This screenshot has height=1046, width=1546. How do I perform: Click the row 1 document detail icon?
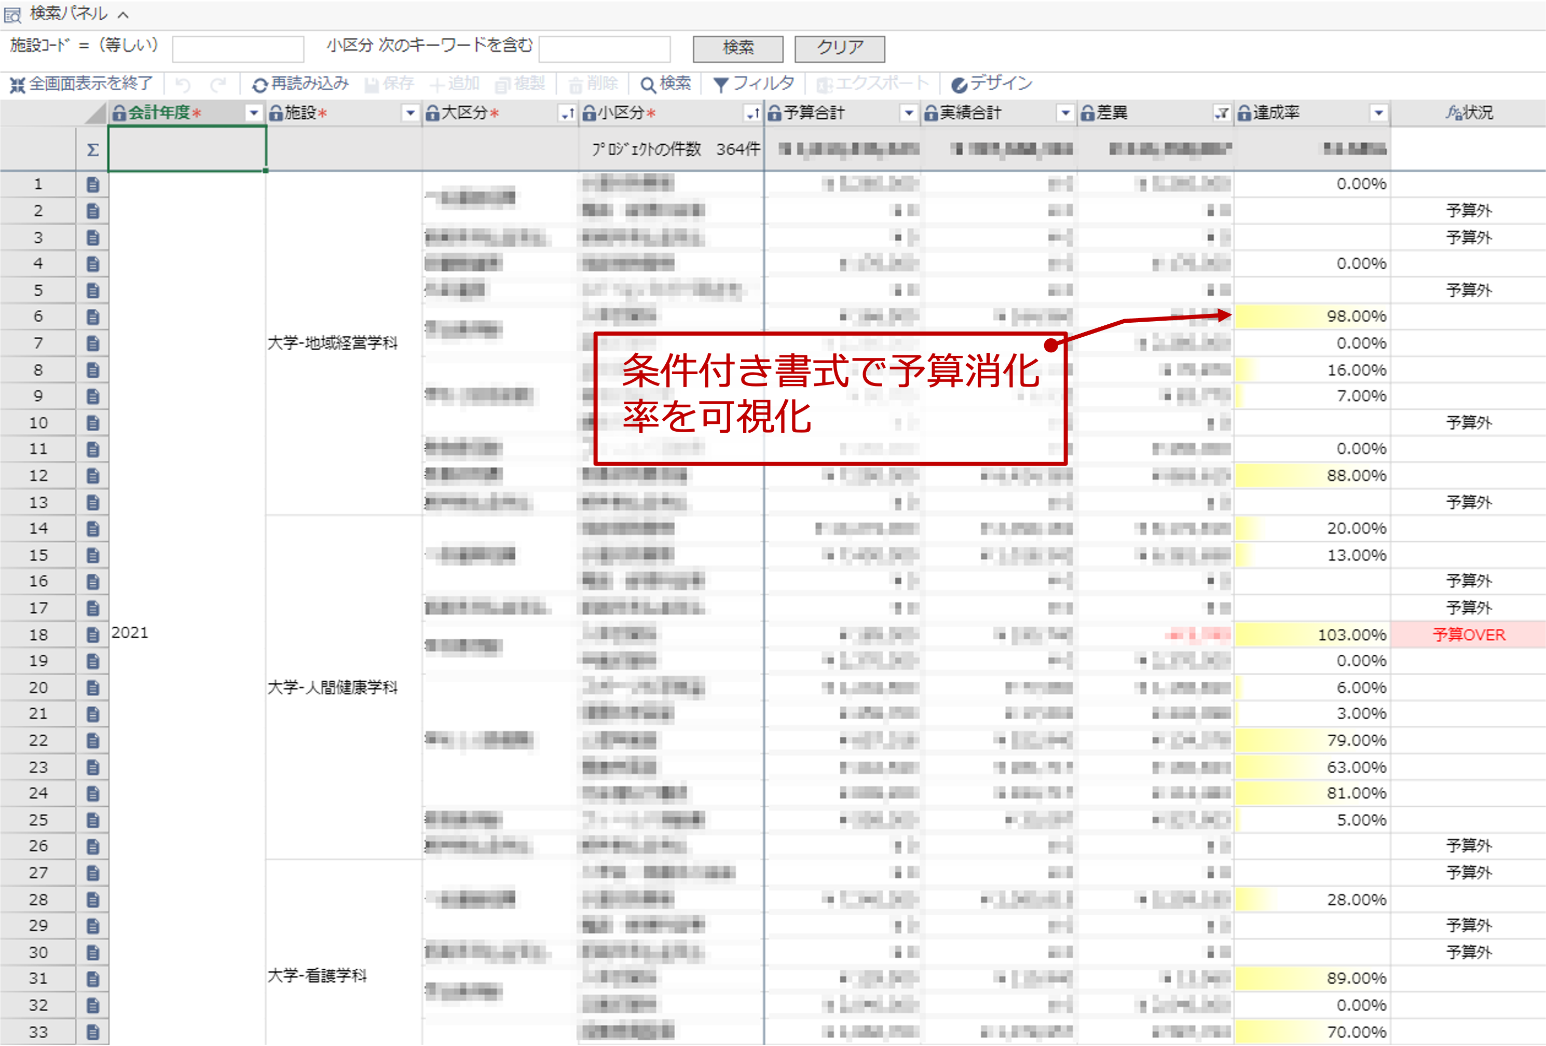93,184
